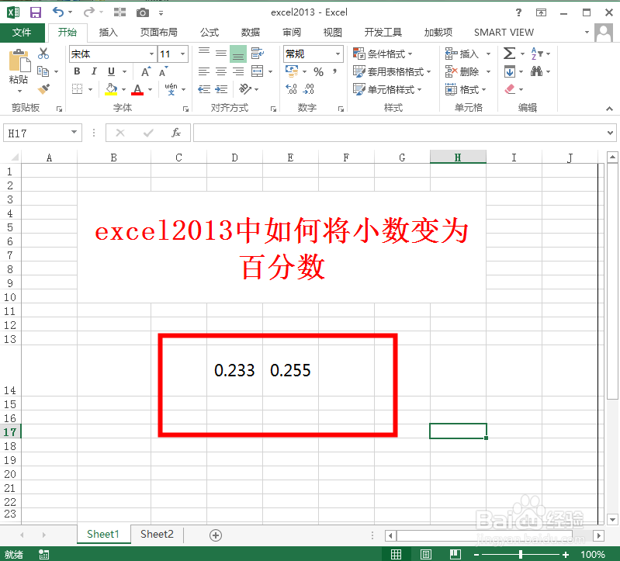This screenshot has width=620, height=561.
Task: Save the workbook with the floppy disk icon
Action: click(x=36, y=12)
